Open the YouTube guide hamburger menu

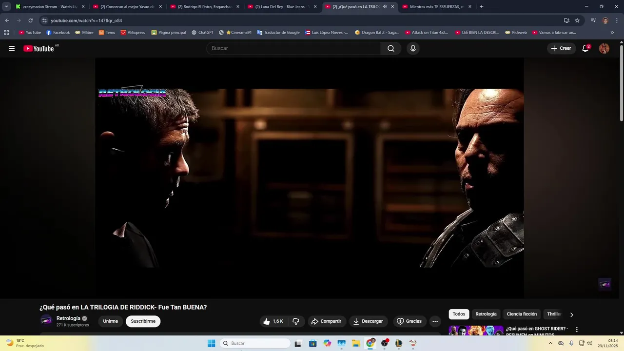click(x=12, y=48)
